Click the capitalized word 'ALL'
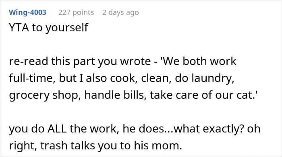This screenshot has height=157, width=282. (57, 128)
